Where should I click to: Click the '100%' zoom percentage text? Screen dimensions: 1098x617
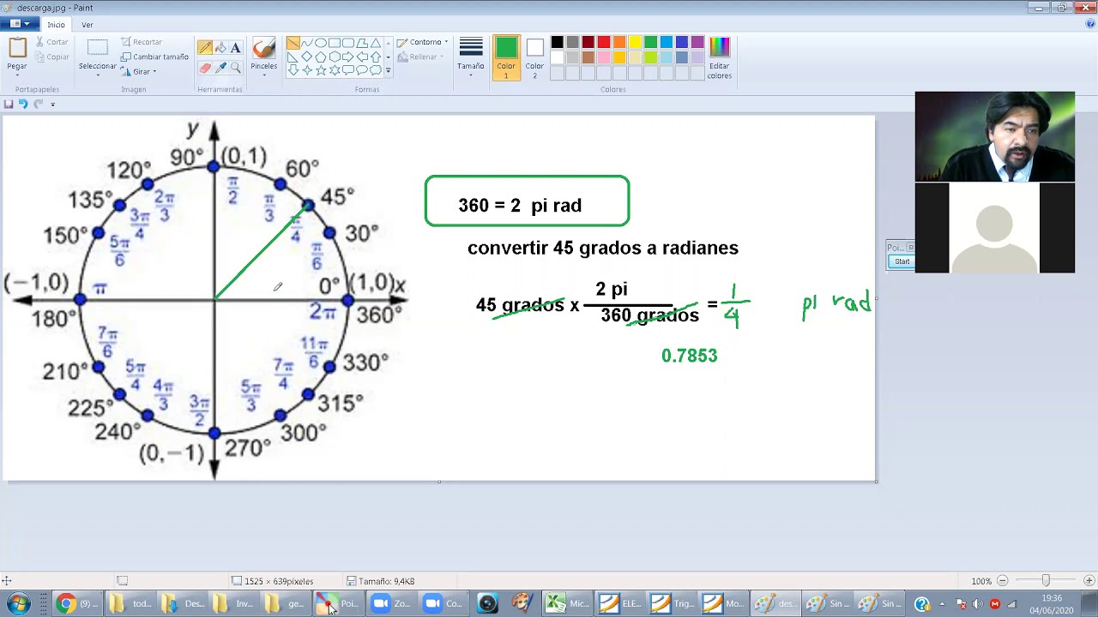tap(981, 581)
